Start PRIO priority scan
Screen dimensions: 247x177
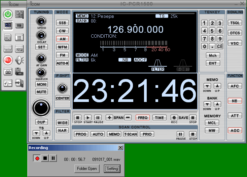coord(147,134)
